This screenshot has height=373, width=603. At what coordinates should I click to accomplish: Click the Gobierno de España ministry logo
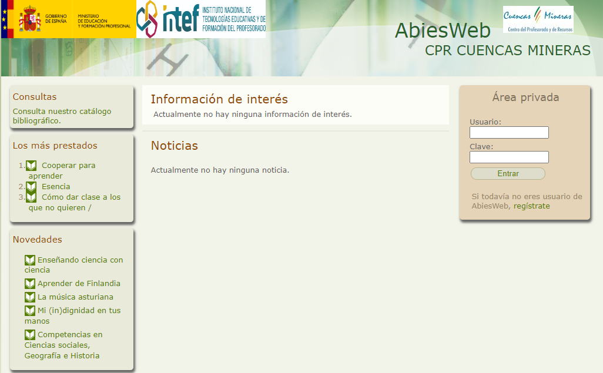68,19
